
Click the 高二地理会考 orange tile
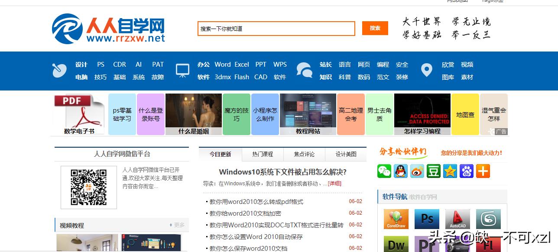click(351, 114)
